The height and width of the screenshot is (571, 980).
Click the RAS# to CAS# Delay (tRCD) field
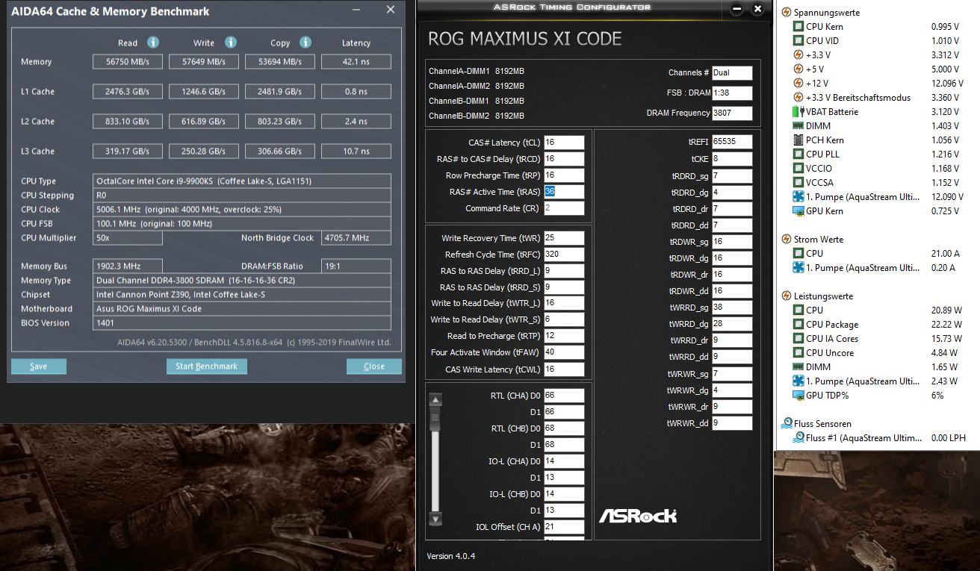564,159
